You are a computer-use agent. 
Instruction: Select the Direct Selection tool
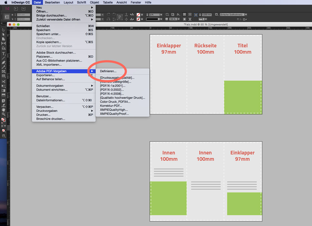click(x=3, y=34)
